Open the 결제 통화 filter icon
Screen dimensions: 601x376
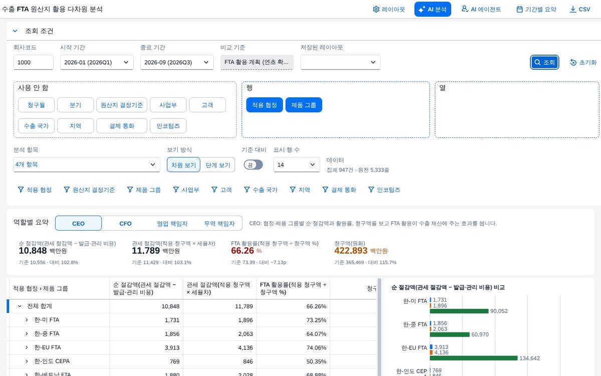pyautogui.click(x=326, y=190)
